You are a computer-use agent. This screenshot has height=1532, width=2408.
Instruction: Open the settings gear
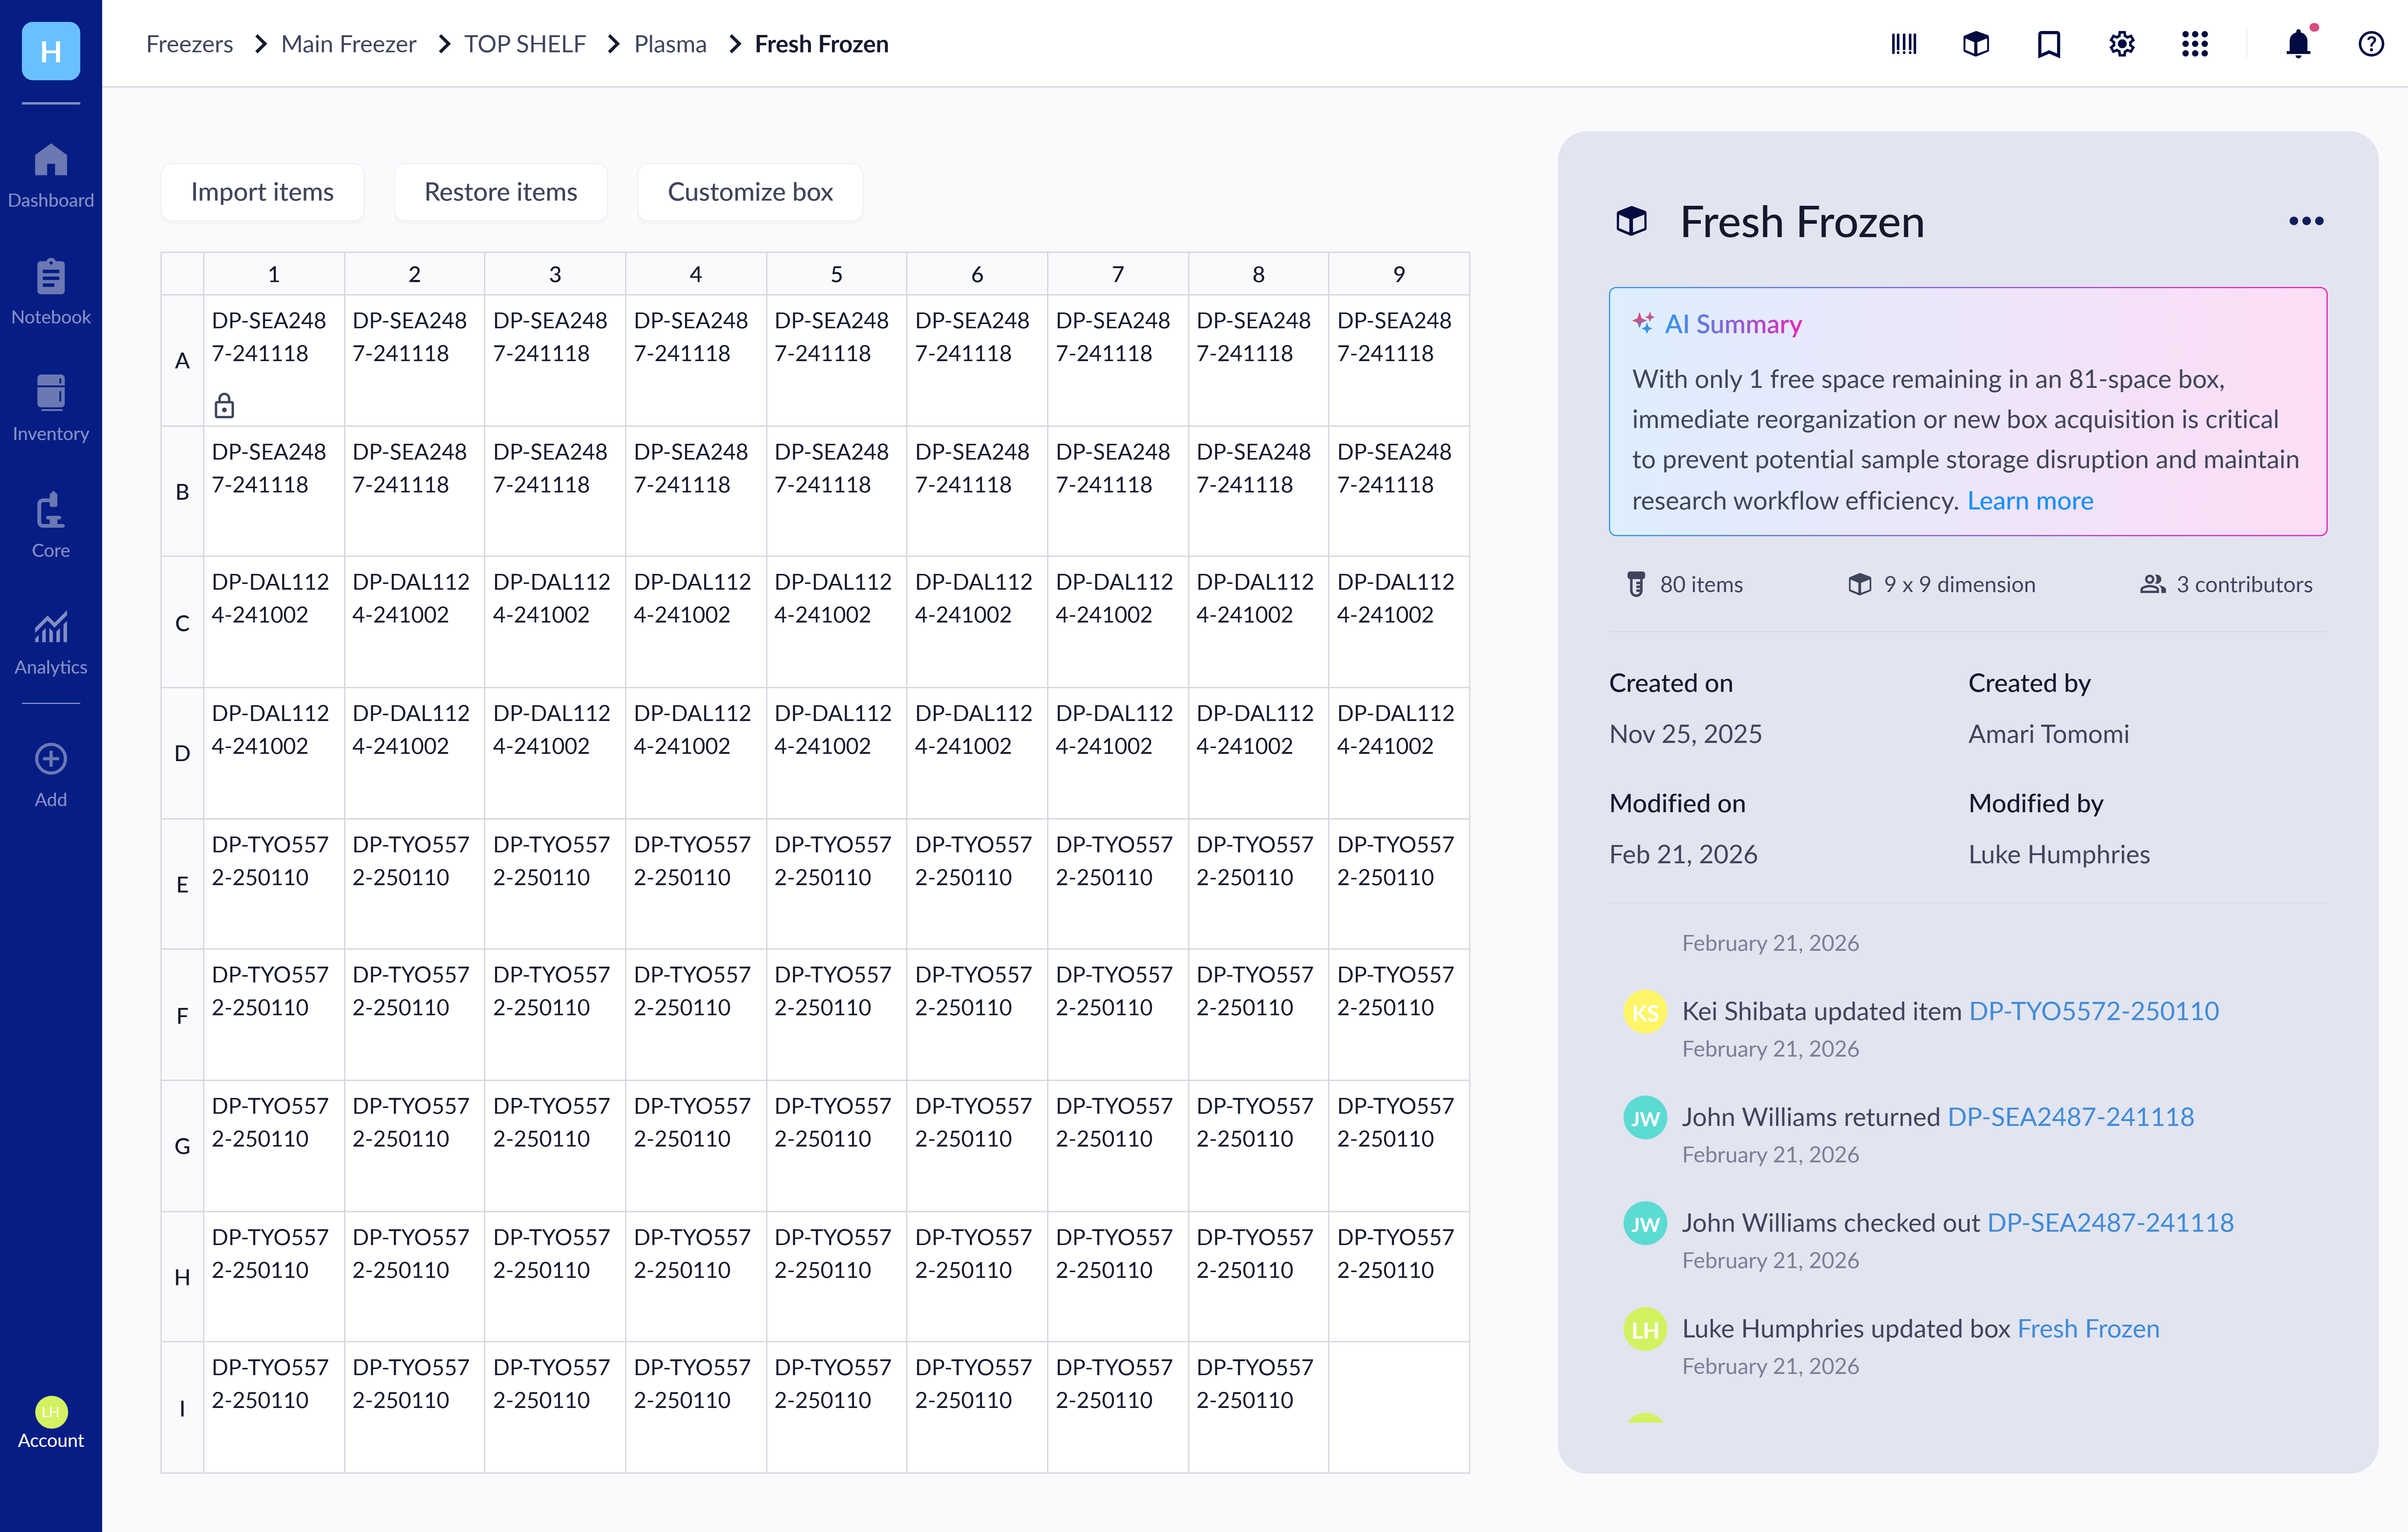pyautogui.click(x=2121, y=44)
